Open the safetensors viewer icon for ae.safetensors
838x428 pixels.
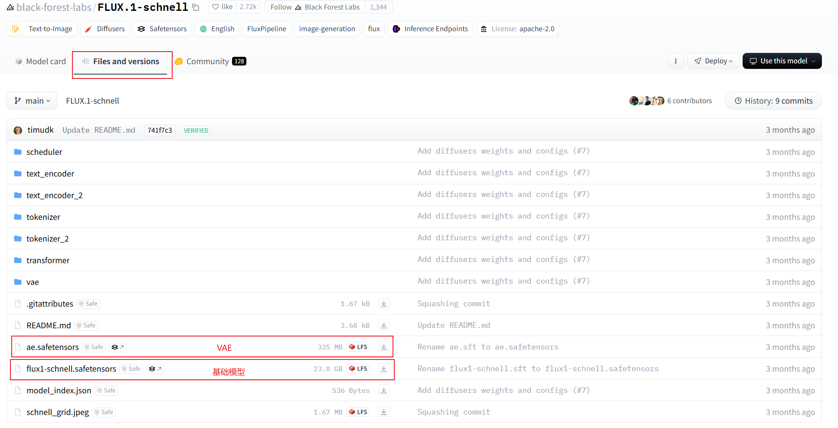118,347
